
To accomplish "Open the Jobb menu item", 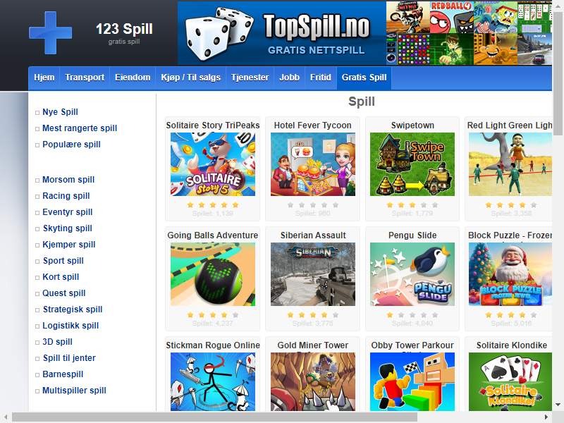I will tap(290, 78).
